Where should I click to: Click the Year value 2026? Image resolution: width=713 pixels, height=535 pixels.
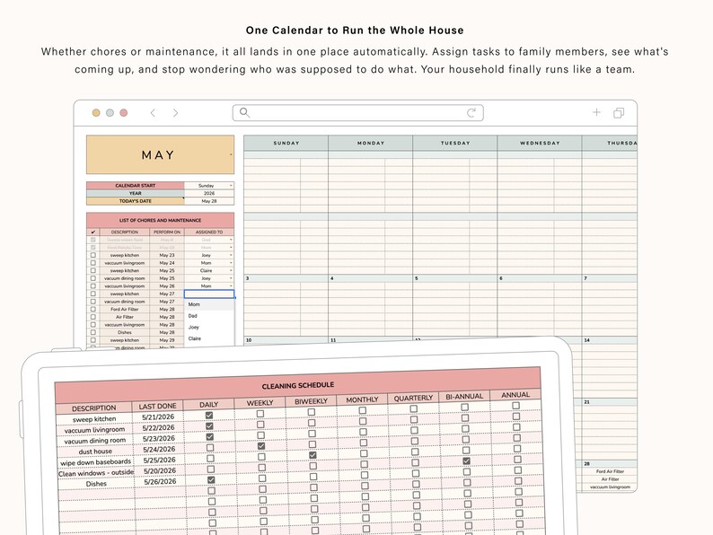tap(209, 193)
